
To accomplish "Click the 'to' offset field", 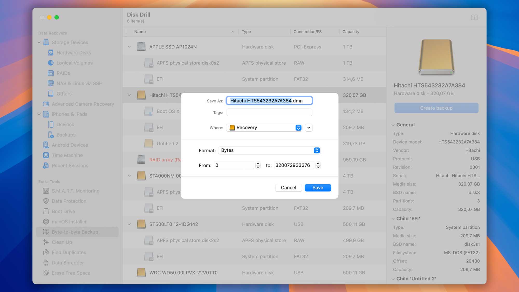I will pos(294,165).
